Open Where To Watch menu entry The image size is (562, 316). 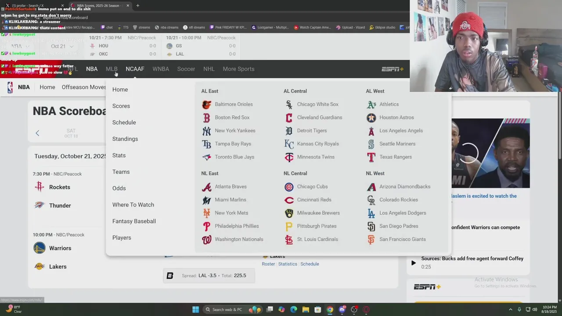click(133, 205)
